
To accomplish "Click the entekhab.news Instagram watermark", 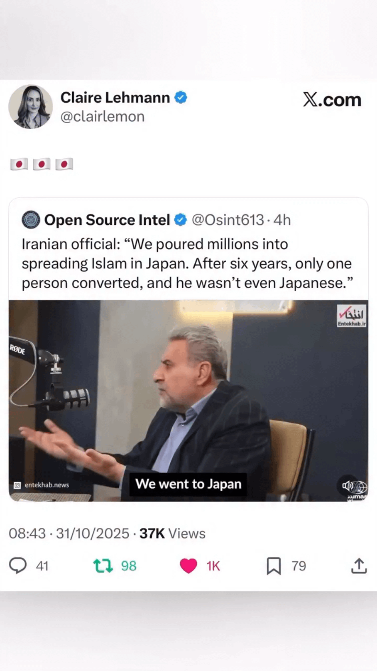I will coord(41,485).
